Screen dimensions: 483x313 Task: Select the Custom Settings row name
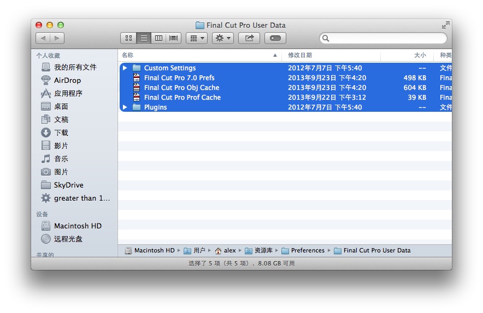click(x=170, y=68)
